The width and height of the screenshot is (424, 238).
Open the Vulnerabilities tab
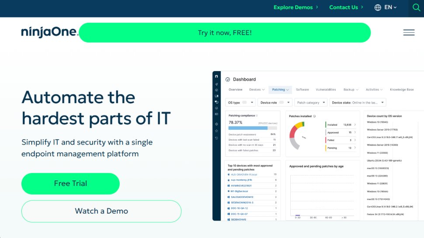326,90
